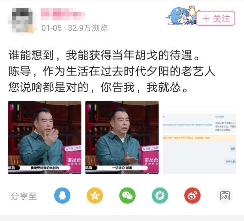Open the third complaint screenshot thumbnail
Image resolution: width=244 pixels, height=221 pixels.
click(199, 141)
